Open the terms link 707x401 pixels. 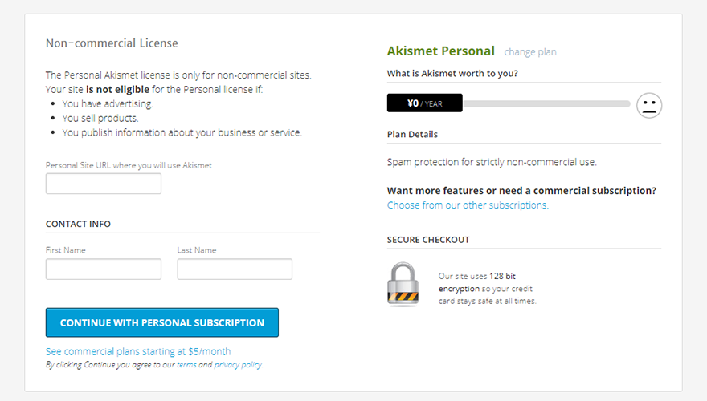click(186, 365)
